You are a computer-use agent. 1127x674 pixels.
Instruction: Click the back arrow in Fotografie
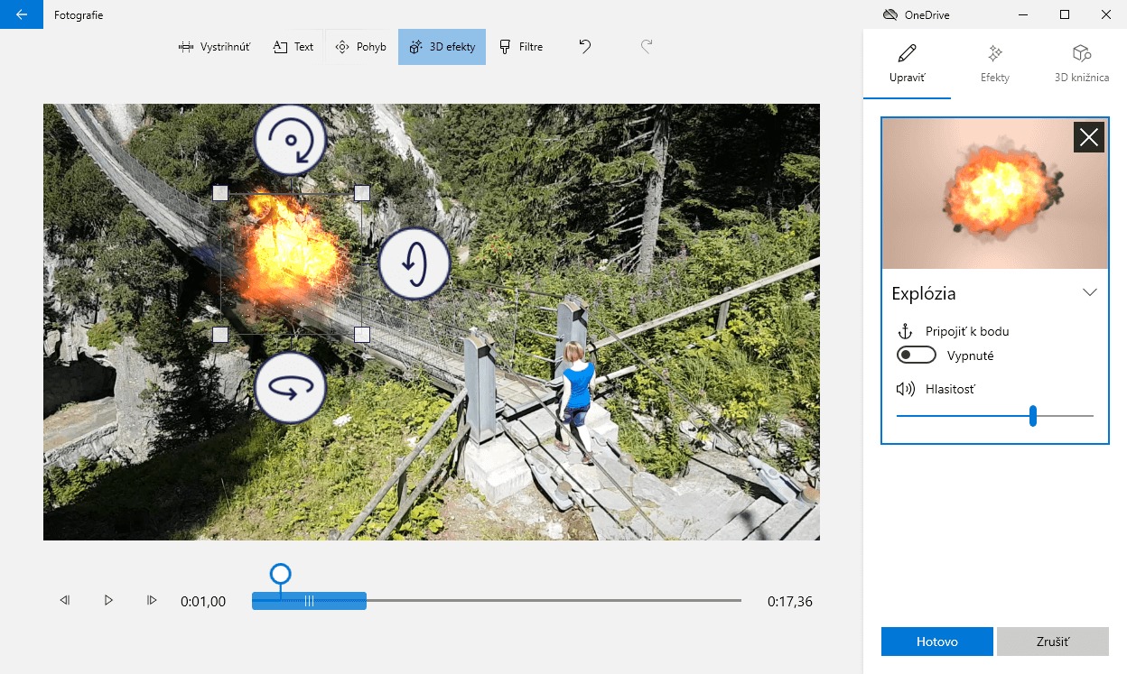coord(22,14)
